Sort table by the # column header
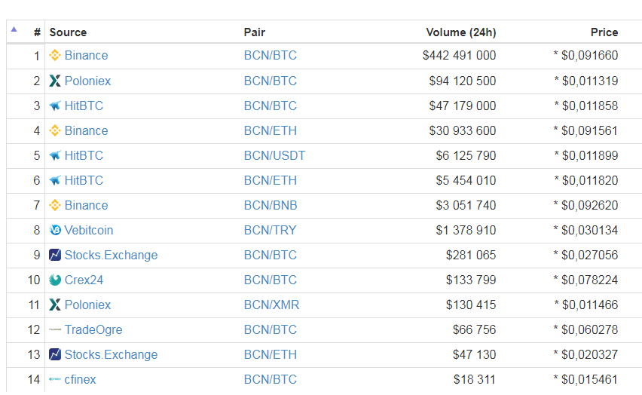Viewport: 642px width, 395px height. point(37,32)
